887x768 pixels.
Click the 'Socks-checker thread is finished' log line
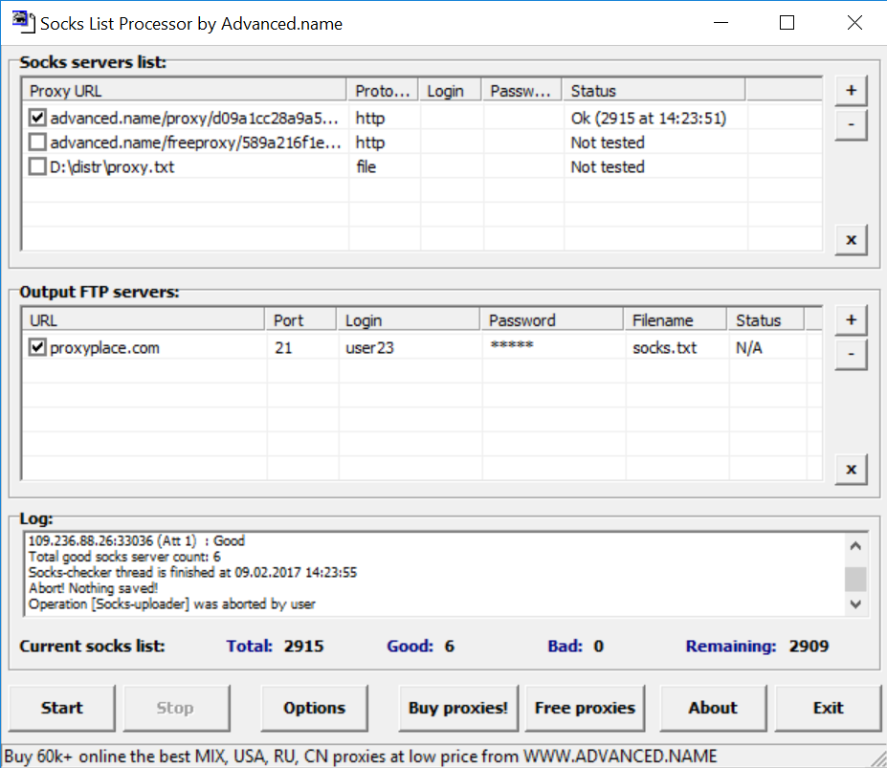tap(193, 572)
